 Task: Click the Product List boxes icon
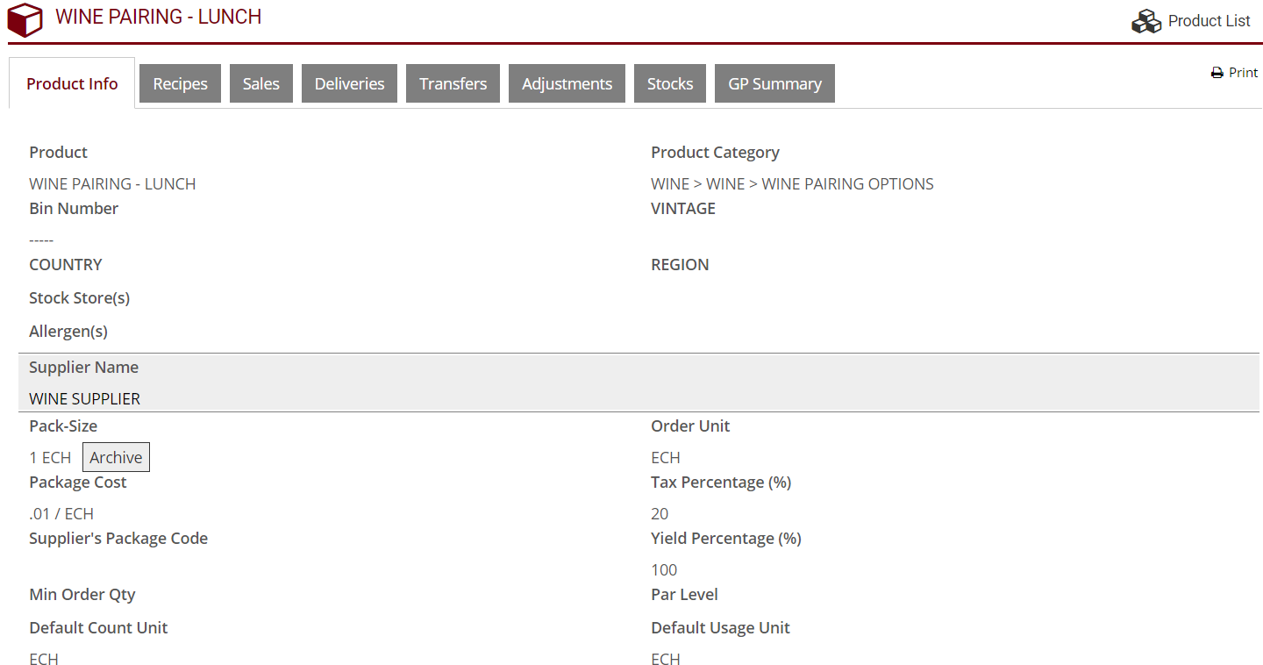(x=1146, y=20)
